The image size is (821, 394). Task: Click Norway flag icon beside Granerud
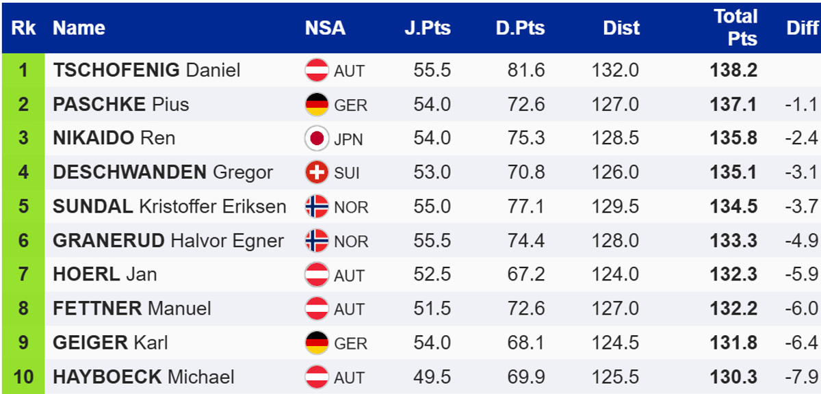click(316, 241)
